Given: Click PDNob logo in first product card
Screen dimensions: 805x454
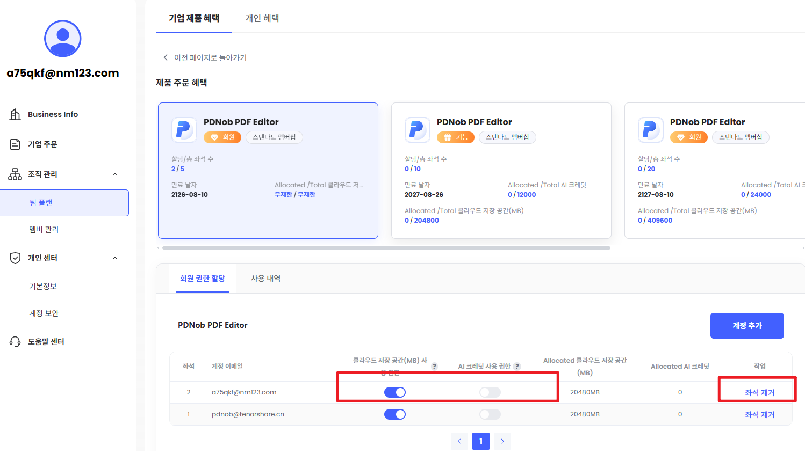Looking at the screenshot, I should click(184, 130).
